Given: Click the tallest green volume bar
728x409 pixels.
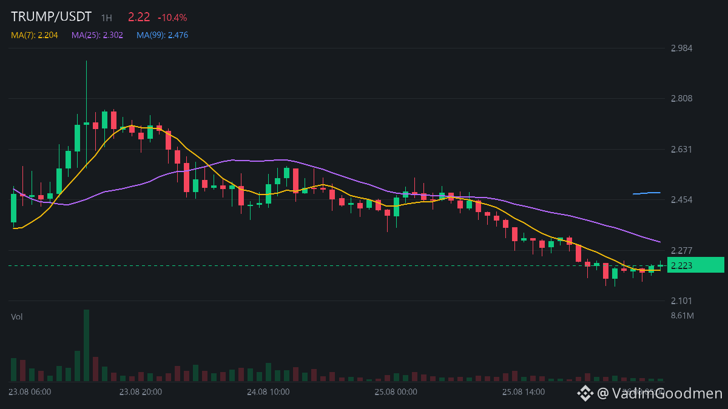Looking at the screenshot, I should pyautogui.click(x=86, y=345).
